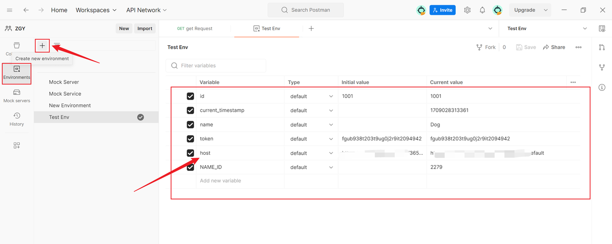Uncheck the name variable checkbox
Image resolution: width=612 pixels, height=244 pixels.
pos(190,125)
